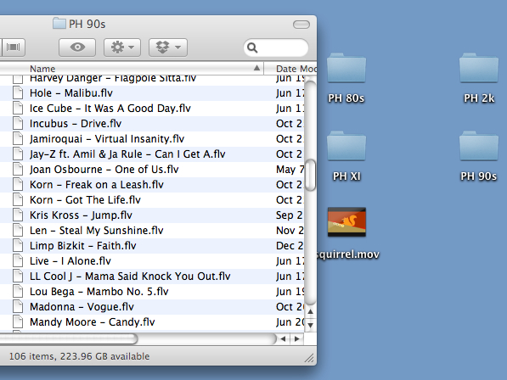Select Joan Osbourne – One of Us.flv
The image size is (507, 380).
point(152,170)
